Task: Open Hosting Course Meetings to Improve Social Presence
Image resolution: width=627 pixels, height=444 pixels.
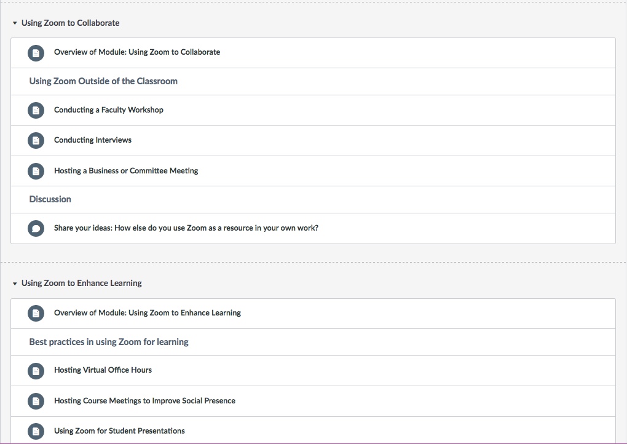Action: pos(144,401)
